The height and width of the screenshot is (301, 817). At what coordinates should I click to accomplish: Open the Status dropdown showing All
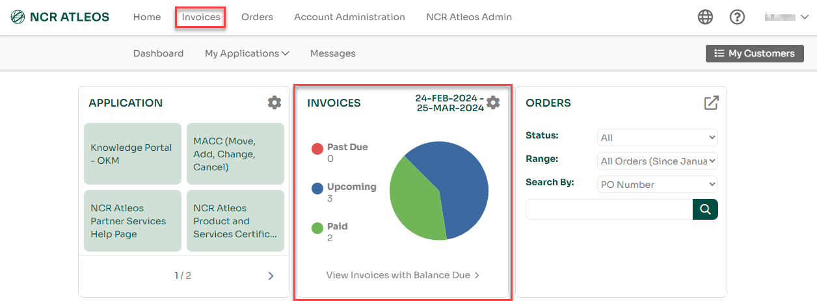657,138
